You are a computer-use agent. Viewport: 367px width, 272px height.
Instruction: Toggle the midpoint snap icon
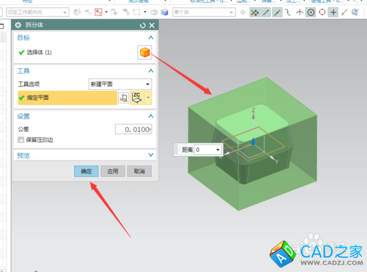point(277,12)
